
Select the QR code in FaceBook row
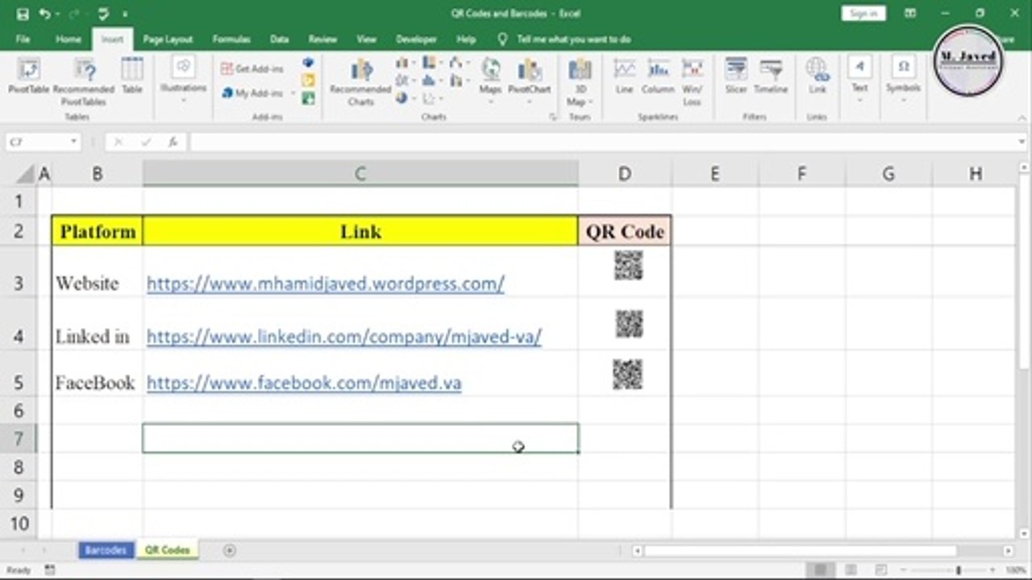point(627,375)
